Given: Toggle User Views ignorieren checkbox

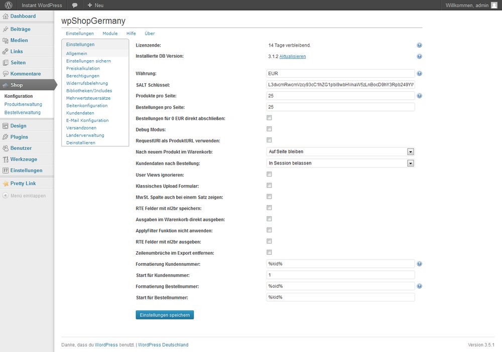Looking at the screenshot, I should [x=269, y=174].
